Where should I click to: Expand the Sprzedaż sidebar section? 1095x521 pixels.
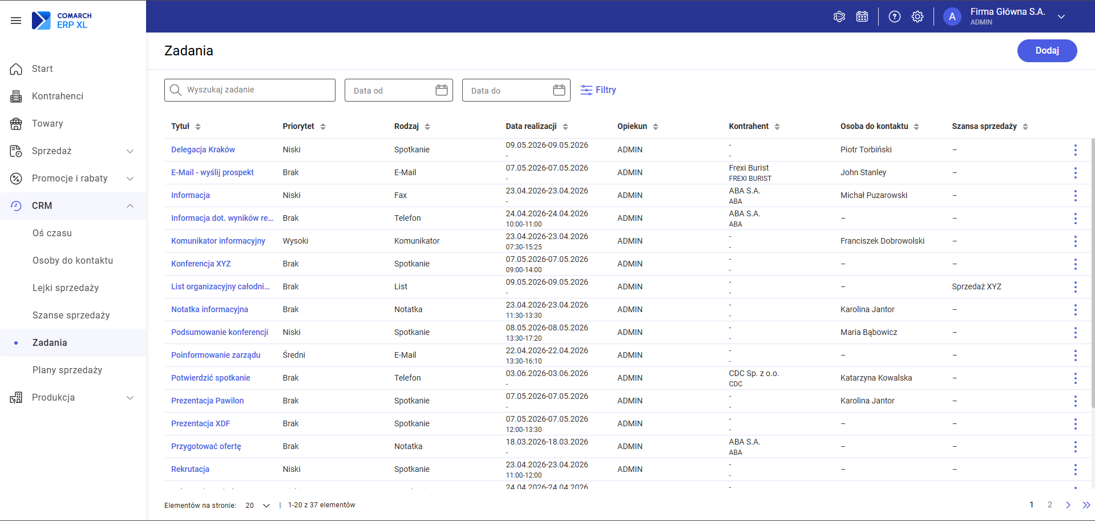[73, 151]
